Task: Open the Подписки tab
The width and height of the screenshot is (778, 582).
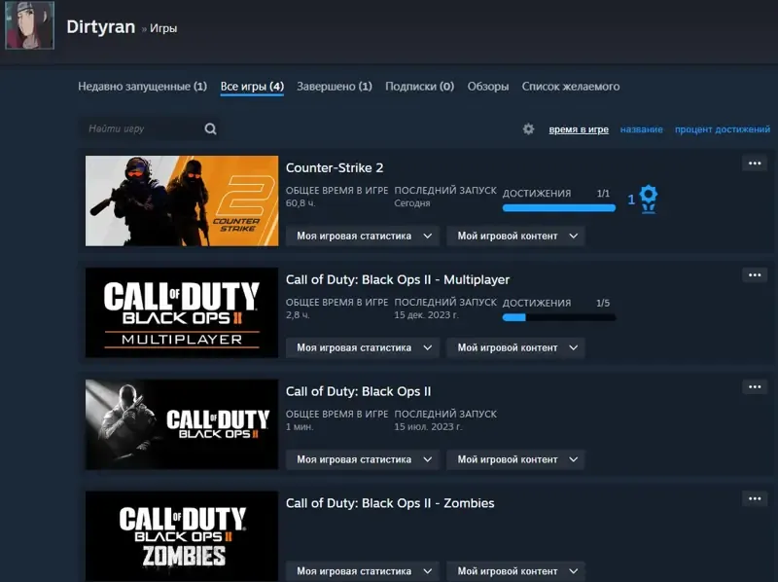Action: pos(420,87)
